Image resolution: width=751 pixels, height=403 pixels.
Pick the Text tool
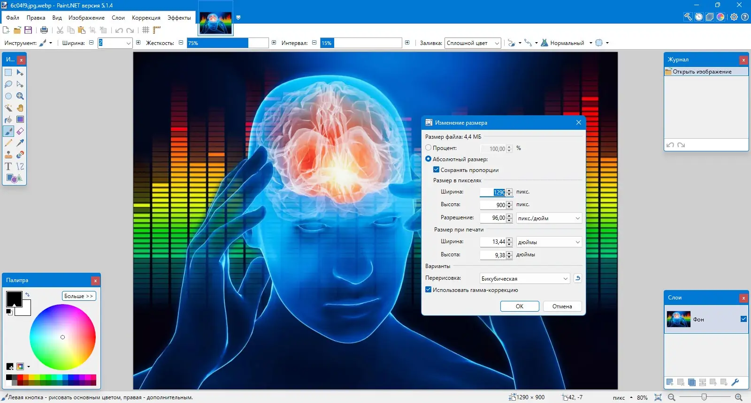[x=8, y=166]
